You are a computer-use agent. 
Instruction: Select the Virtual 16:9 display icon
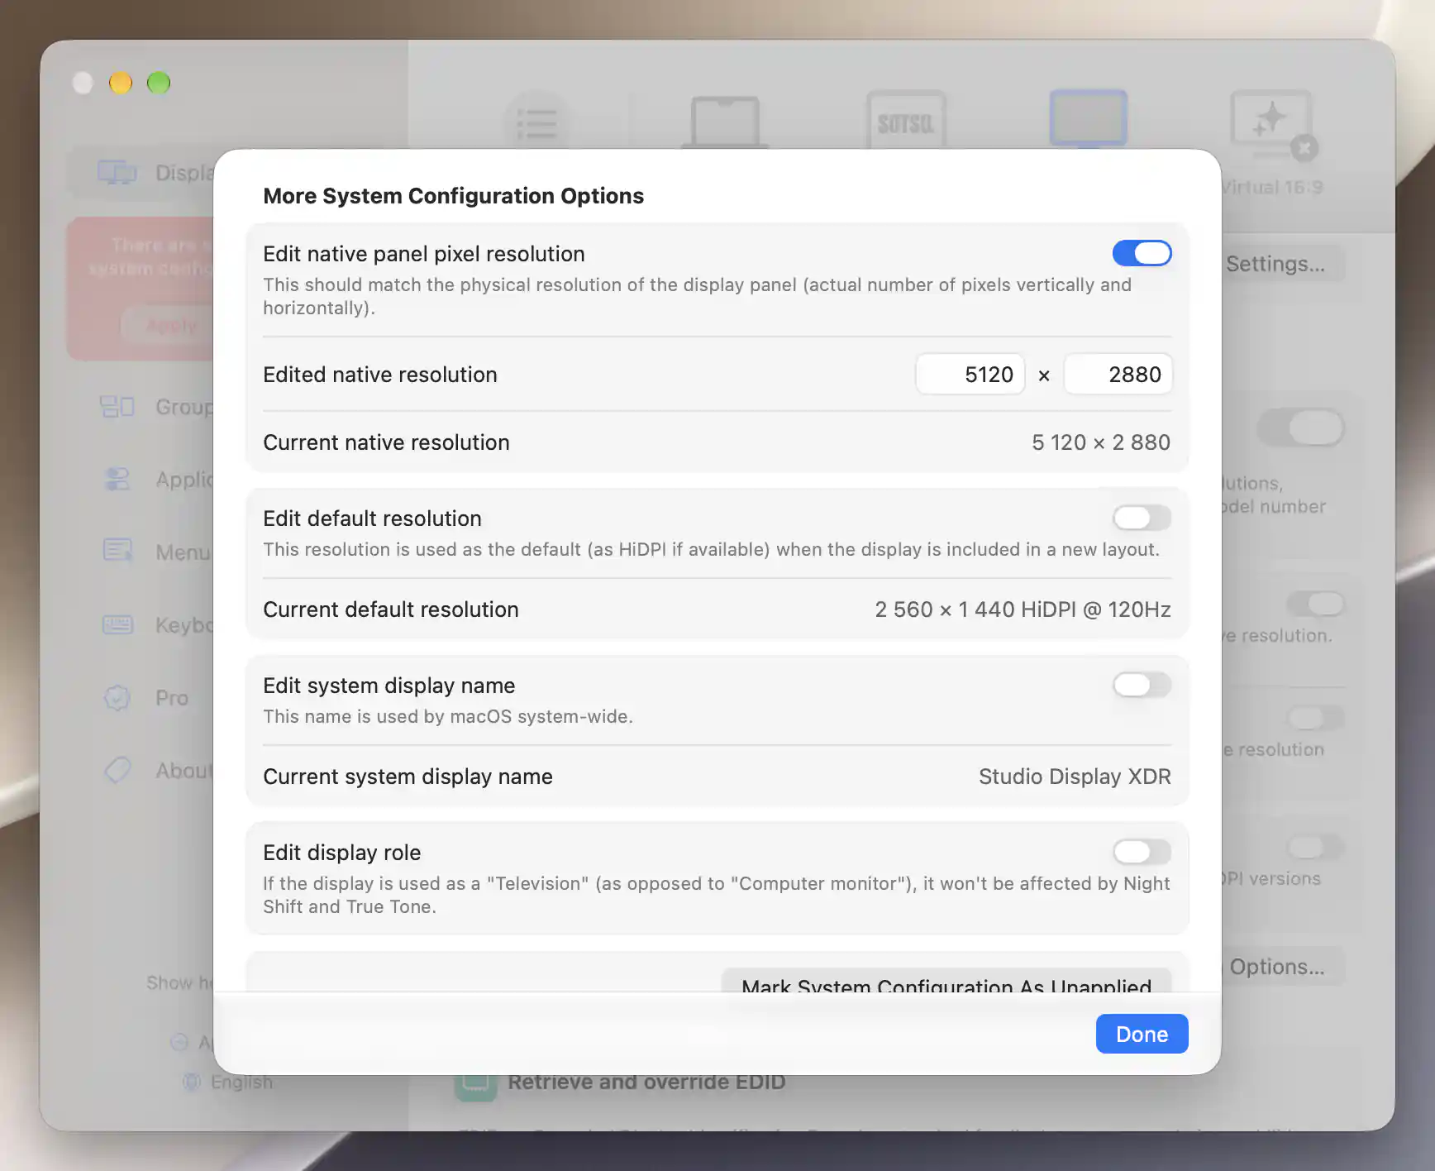click(x=1272, y=126)
